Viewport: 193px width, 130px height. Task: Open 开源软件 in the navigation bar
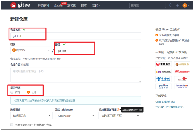point(44,6)
